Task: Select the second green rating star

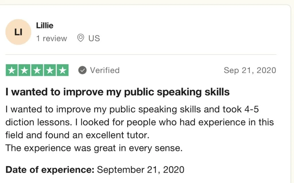Action: [24, 70]
